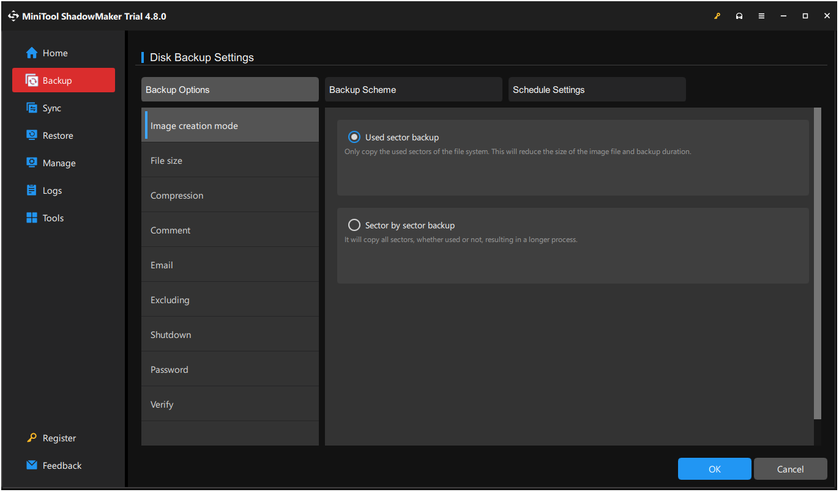Viewport: 839px width, 492px height.
Task: Send Feedback from the sidebar
Action: (62, 465)
